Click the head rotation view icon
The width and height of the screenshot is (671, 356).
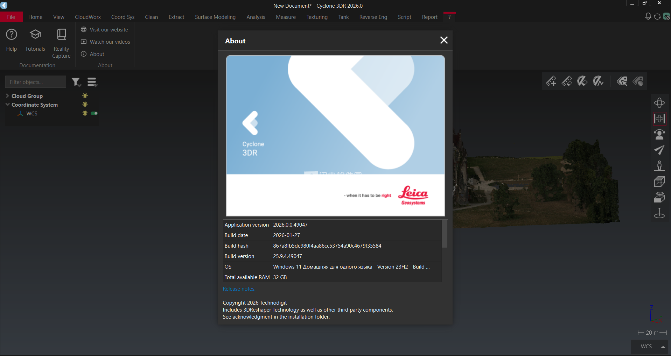(x=659, y=134)
